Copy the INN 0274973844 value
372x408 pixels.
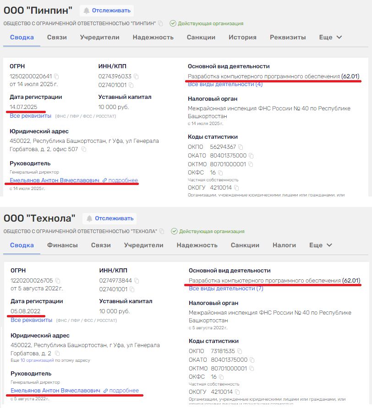point(137,281)
